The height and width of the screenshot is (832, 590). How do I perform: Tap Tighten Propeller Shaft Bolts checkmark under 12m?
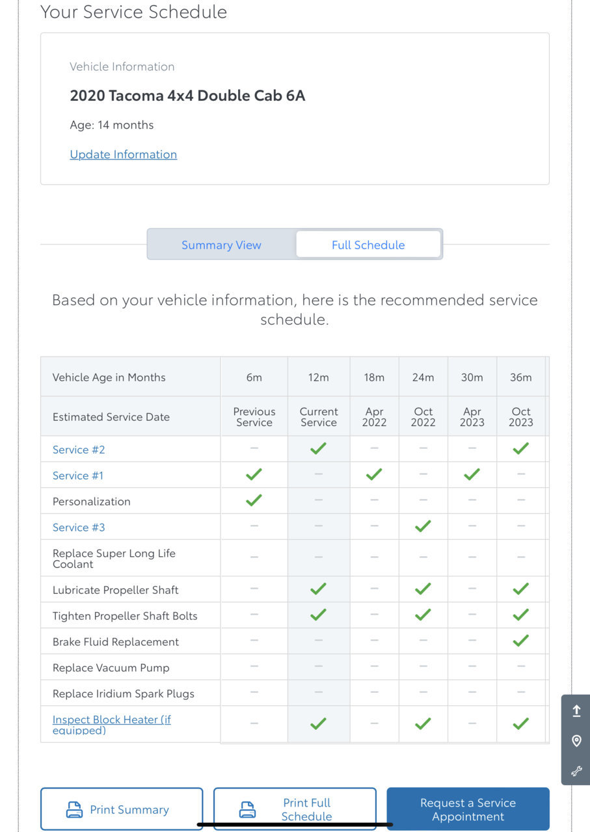[x=318, y=615]
